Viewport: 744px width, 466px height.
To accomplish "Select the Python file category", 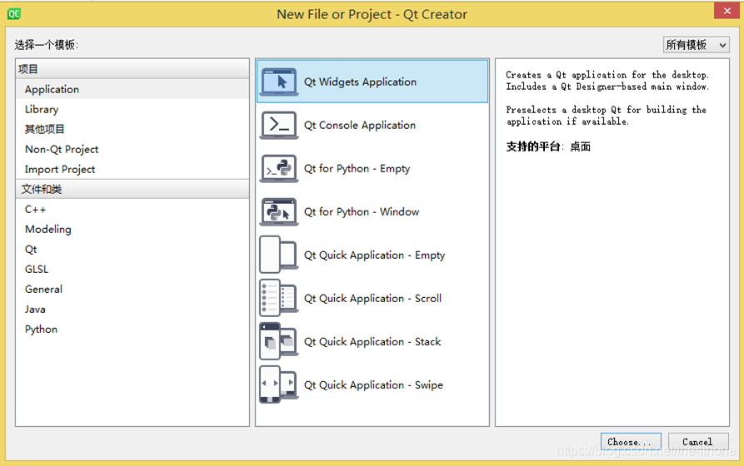I will (x=132, y=329).
